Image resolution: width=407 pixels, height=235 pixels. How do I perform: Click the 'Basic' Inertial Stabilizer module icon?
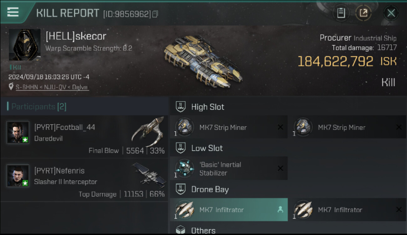(184, 168)
